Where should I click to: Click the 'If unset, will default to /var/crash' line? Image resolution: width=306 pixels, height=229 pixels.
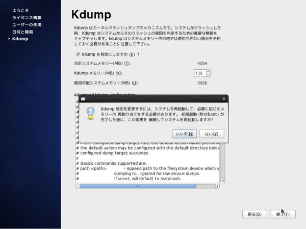coord(147,179)
